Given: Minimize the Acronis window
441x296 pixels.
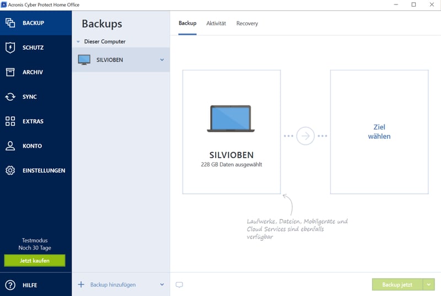Looking at the screenshot, I should click(396, 4).
